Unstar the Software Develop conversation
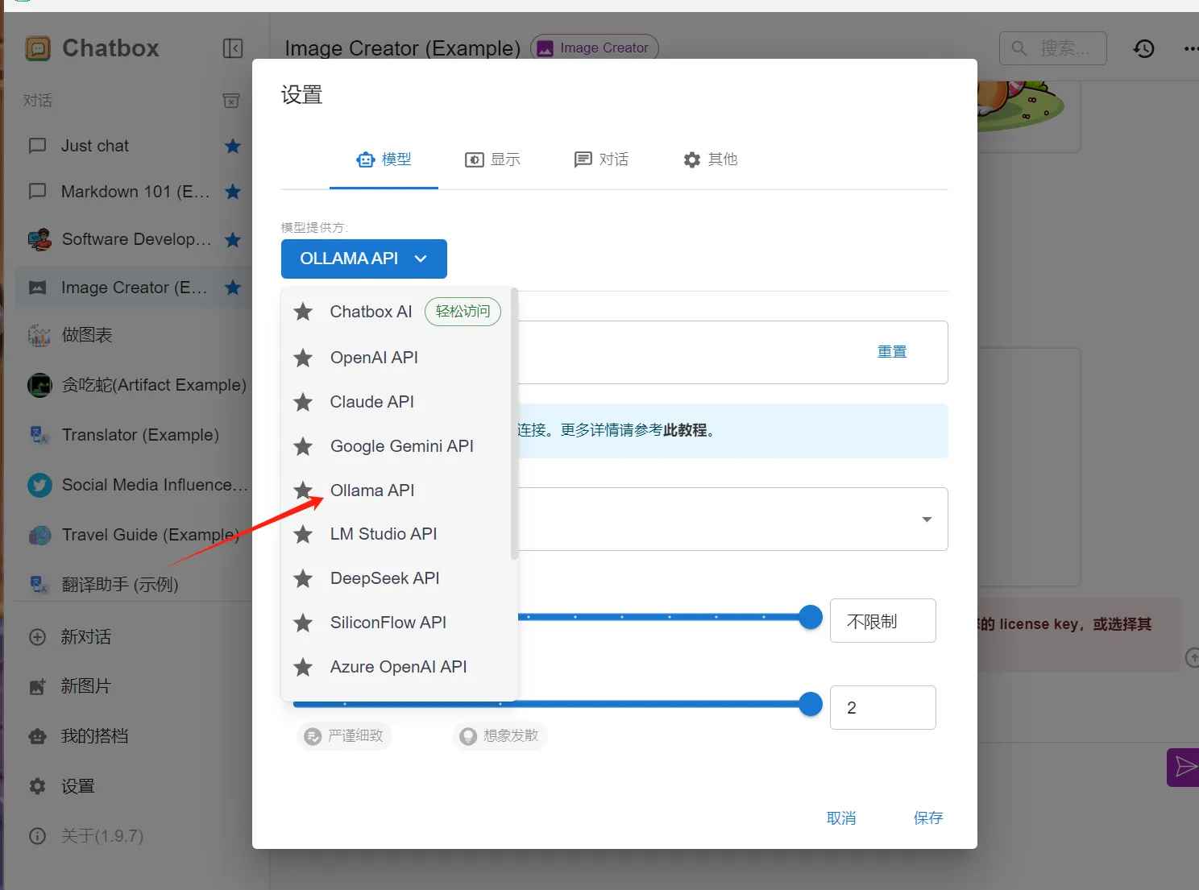This screenshot has width=1199, height=890. coord(233,239)
